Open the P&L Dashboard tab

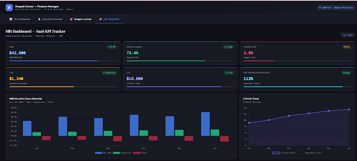pyautogui.click(x=20, y=19)
